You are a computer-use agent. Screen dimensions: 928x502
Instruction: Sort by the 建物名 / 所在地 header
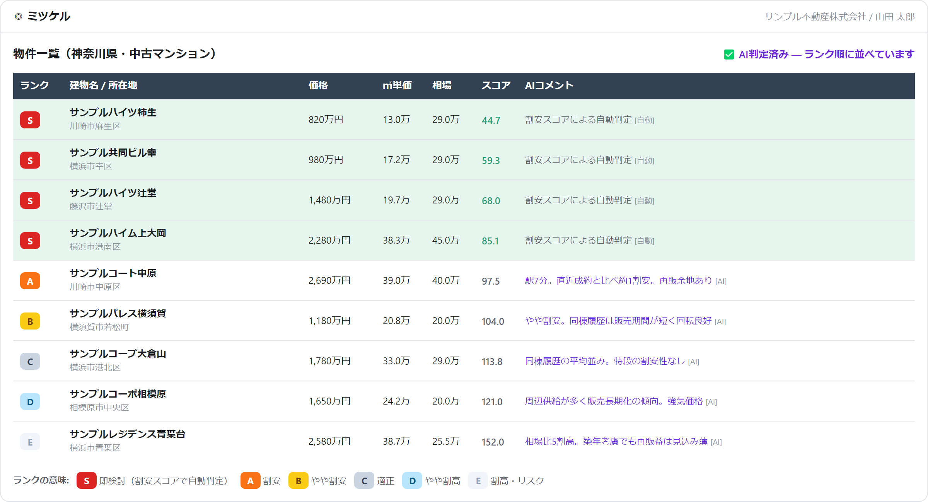click(103, 85)
